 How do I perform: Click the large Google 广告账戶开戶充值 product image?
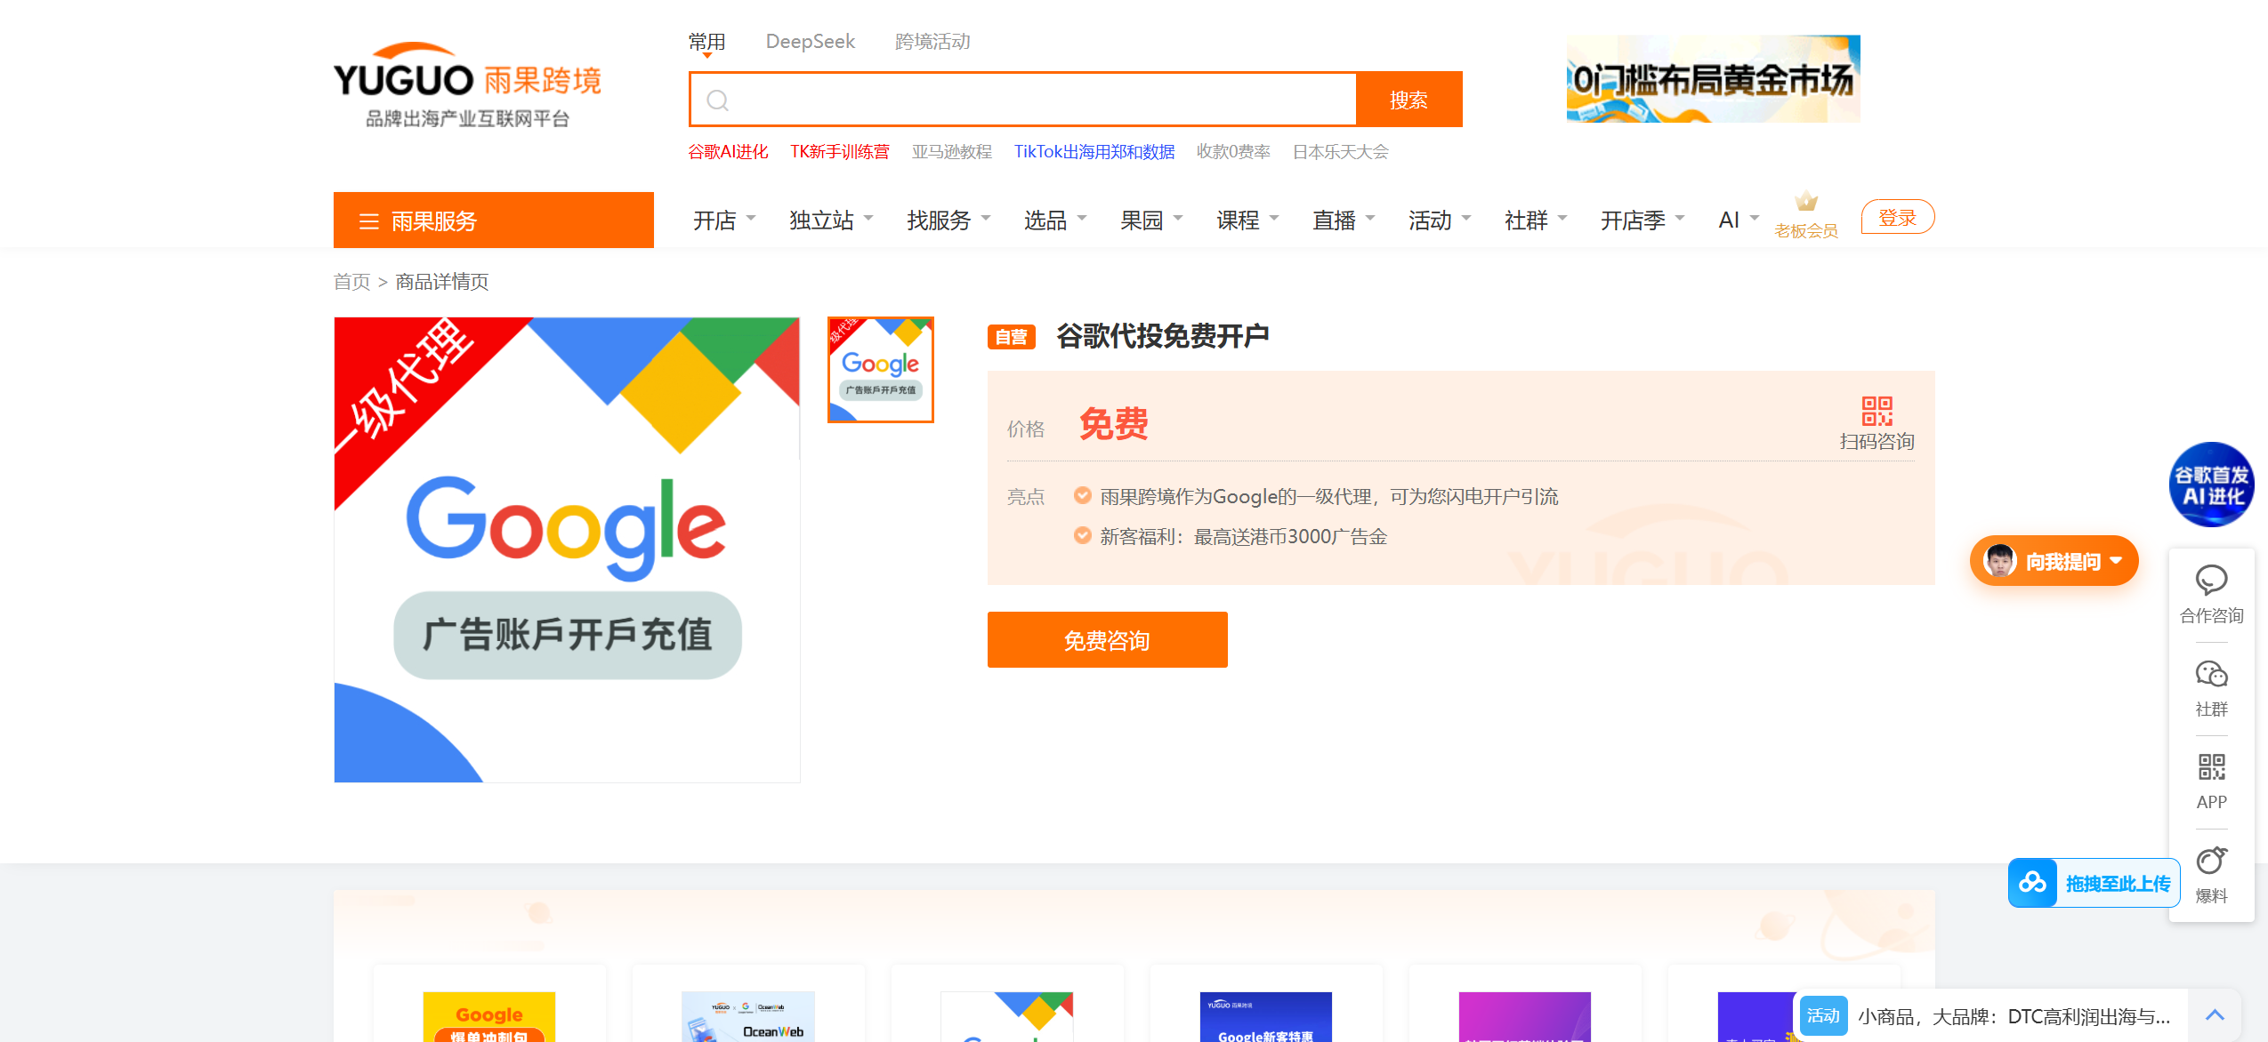click(567, 549)
